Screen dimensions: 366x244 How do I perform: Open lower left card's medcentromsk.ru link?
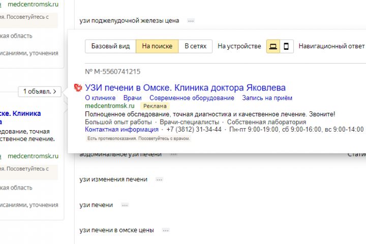point(33,156)
